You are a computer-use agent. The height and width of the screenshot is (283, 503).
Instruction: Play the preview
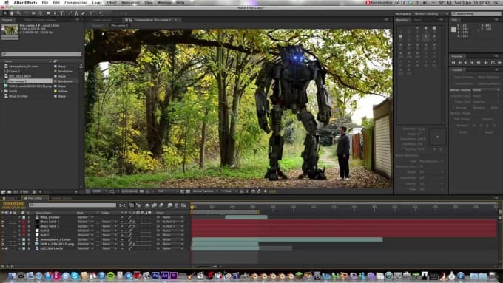(465, 63)
